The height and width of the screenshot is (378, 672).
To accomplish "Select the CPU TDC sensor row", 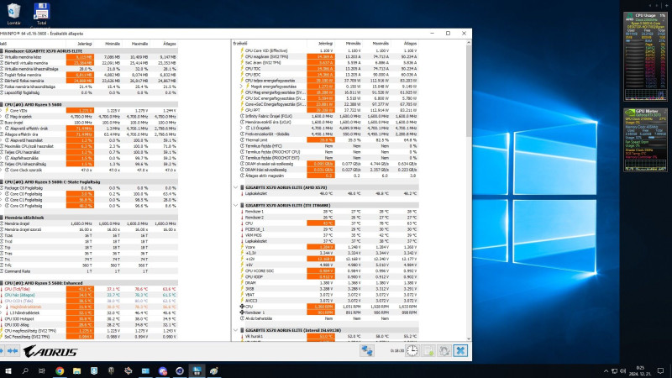I will (326, 69).
